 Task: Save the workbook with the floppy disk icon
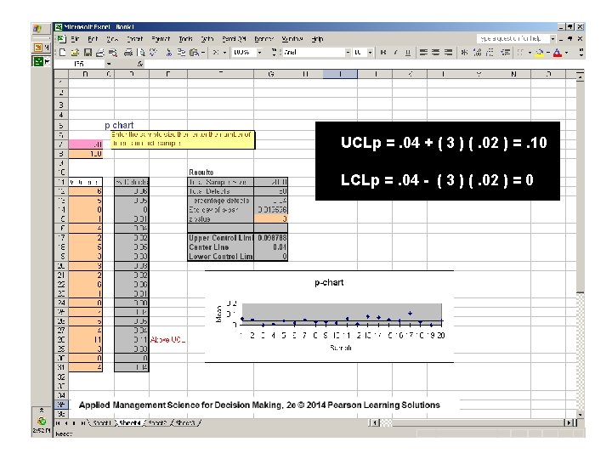coord(88,53)
